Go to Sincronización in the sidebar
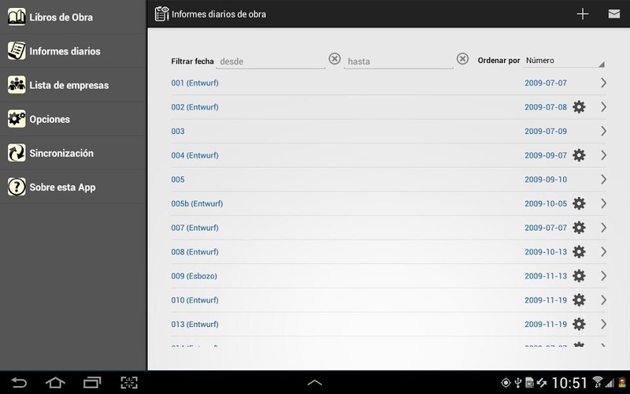 61,153
